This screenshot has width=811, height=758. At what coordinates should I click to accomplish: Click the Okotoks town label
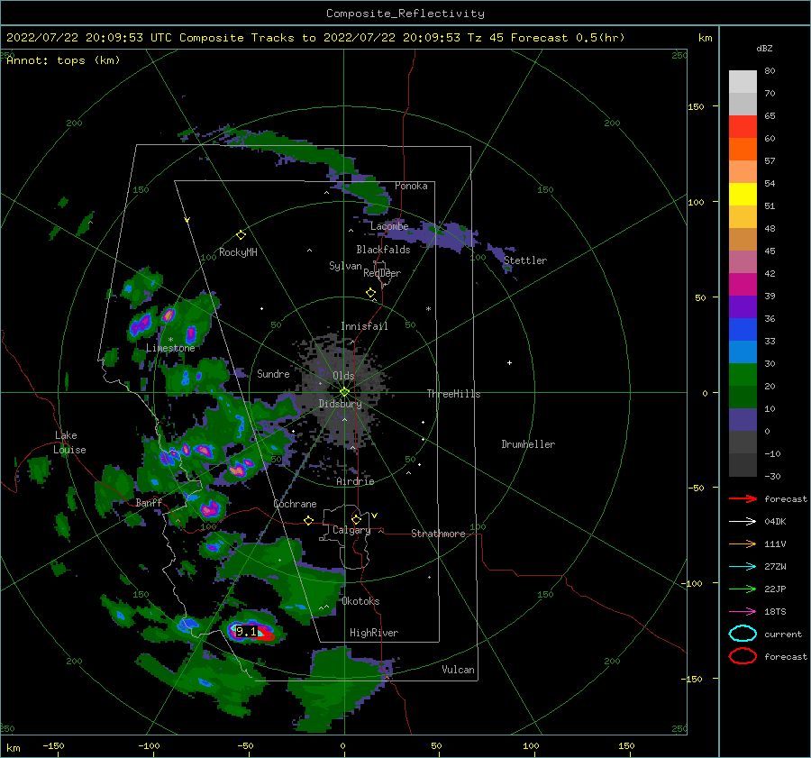360,601
